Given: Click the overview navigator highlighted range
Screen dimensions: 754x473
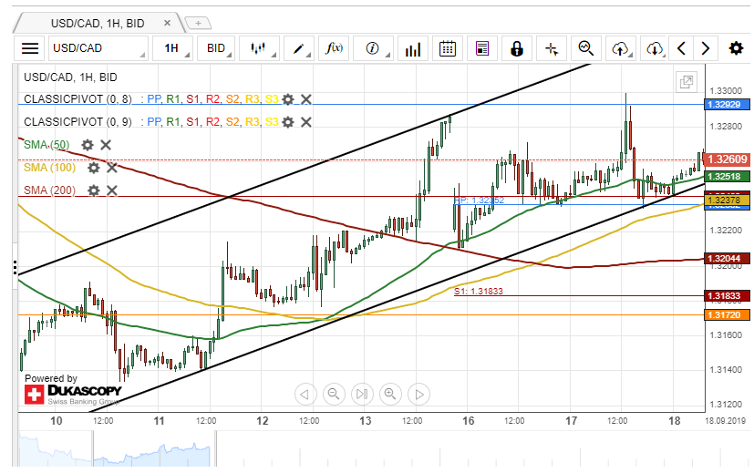Looking at the screenshot, I should point(154,449).
